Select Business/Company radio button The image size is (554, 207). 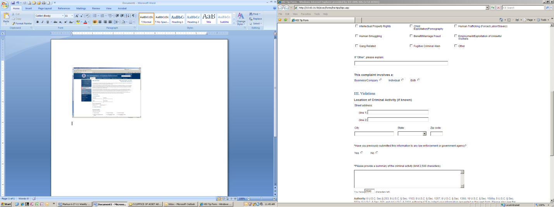pyautogui.click(x=381, y=80)
